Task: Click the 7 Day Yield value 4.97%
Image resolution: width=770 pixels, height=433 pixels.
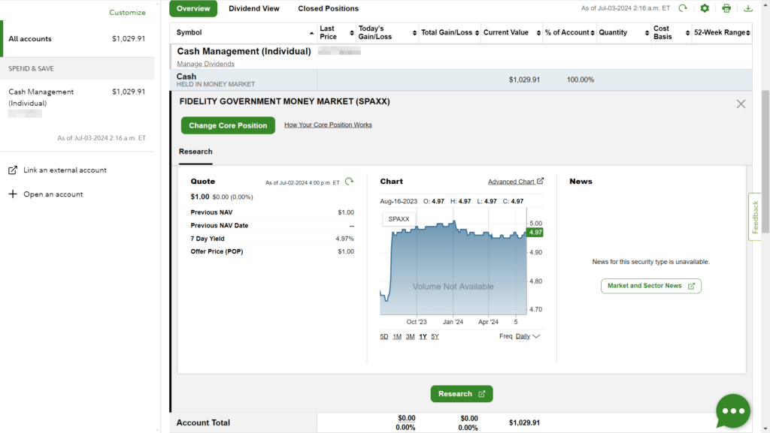Action: tap(344, 239)
